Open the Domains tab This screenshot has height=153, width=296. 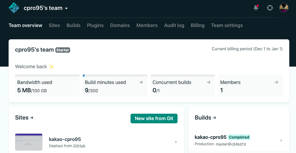pos(120,25)
